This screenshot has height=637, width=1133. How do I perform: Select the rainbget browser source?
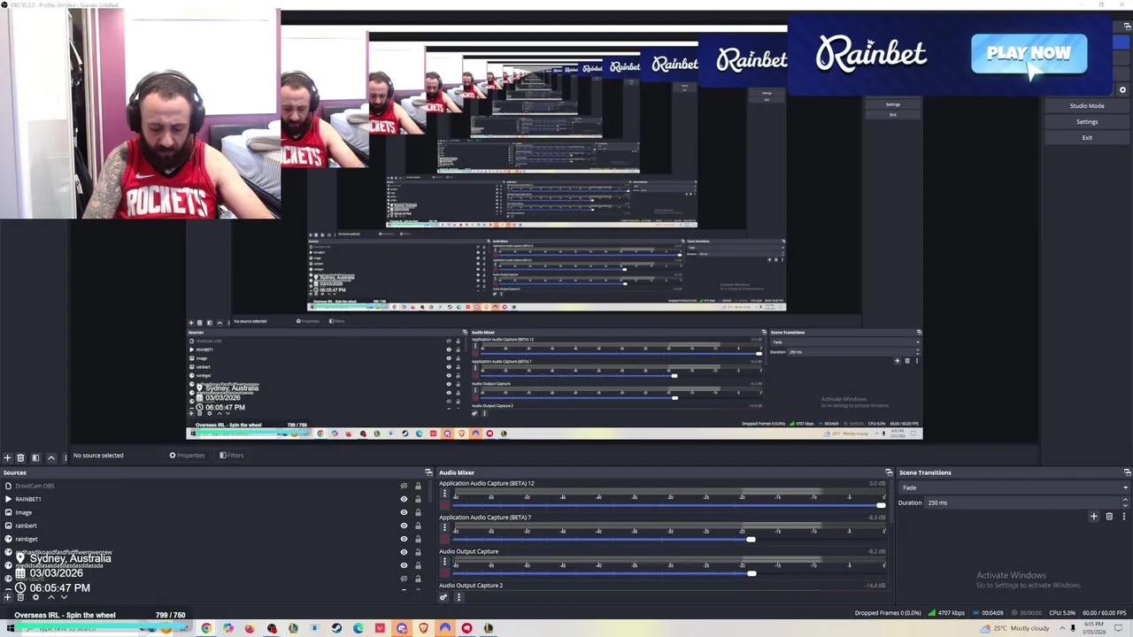coord(201,539)
